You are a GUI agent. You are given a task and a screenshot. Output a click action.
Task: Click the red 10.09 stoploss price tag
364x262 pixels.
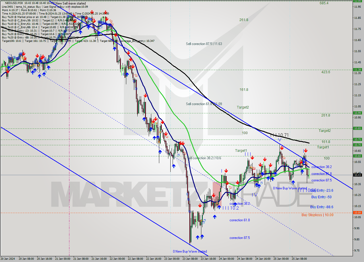click(x=357, y=213)
